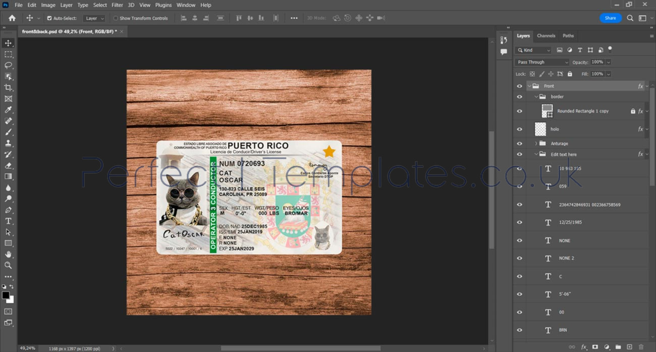Viewport: 656px width, 352px height.
Task: Disable the Auto-Select checkbox
Action: 49,18
